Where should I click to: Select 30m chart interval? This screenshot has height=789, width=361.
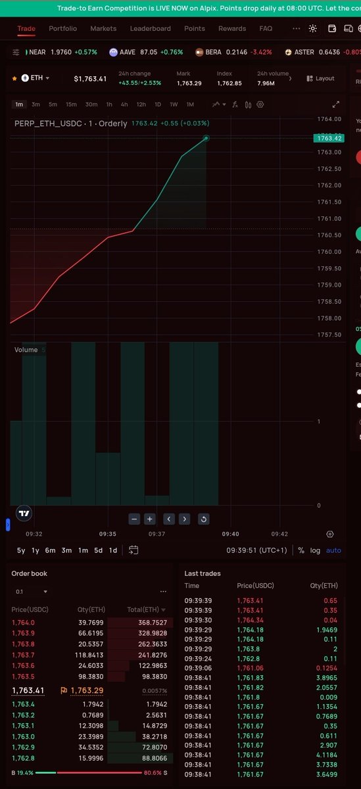(x=91, y=105)
